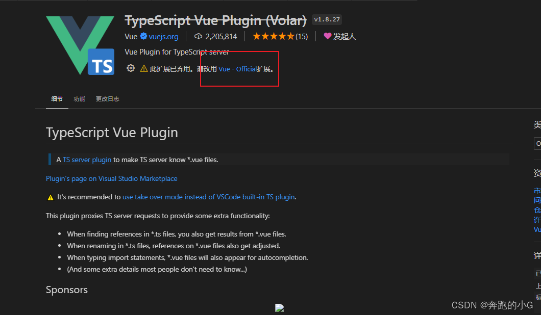Click the TypeScript Vue Plugin heading

[112, 133]
